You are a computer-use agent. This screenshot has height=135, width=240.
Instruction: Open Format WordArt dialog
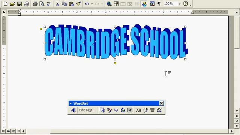click(109, 110)
